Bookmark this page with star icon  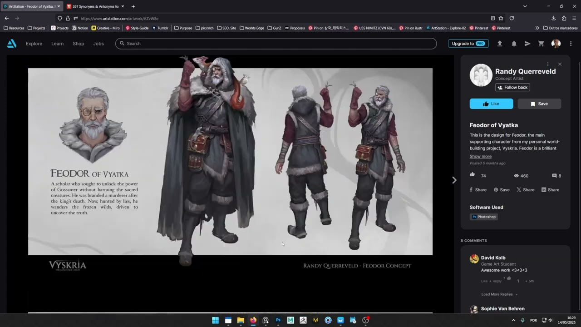(x=501, y=18)
